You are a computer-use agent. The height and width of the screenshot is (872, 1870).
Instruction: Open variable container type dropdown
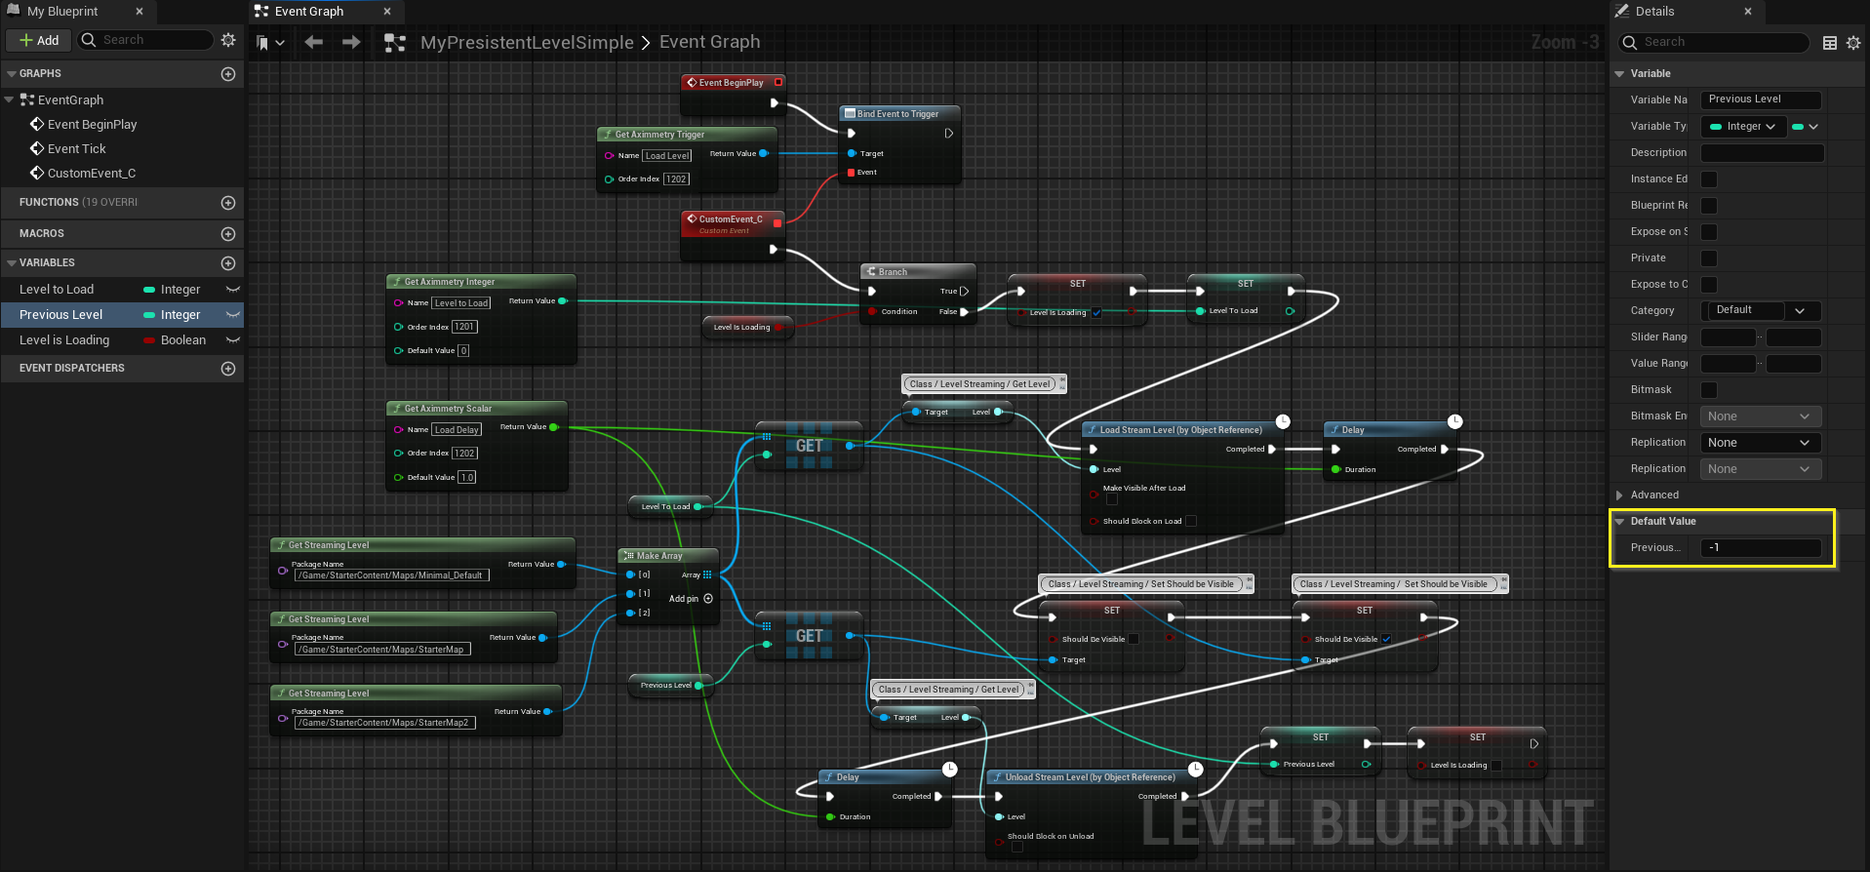point(1805,127)
